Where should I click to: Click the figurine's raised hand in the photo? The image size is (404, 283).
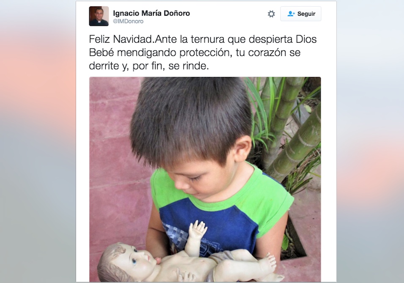pos(197,230)
